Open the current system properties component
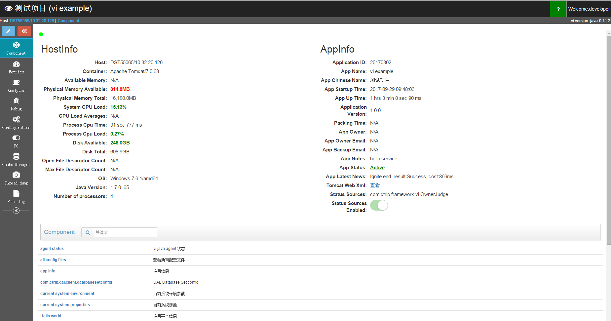This screenshot has width=611, height=321. (x=65, y=305)
